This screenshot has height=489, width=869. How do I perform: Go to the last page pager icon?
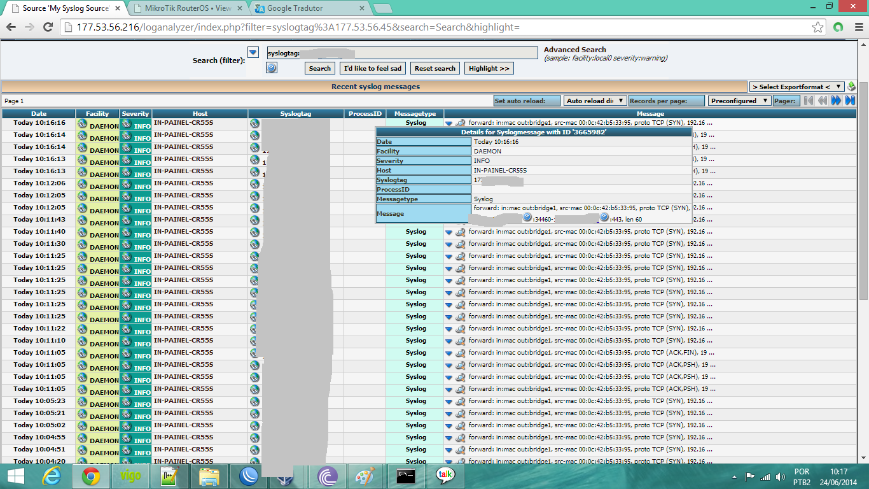(850, 101)
